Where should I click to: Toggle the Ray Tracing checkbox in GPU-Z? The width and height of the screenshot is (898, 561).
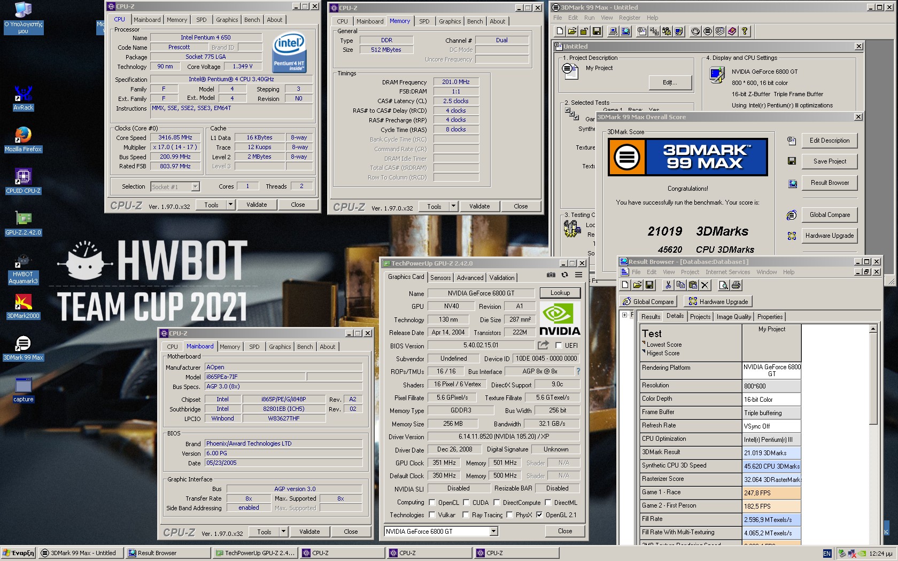(x=466, y=515)
